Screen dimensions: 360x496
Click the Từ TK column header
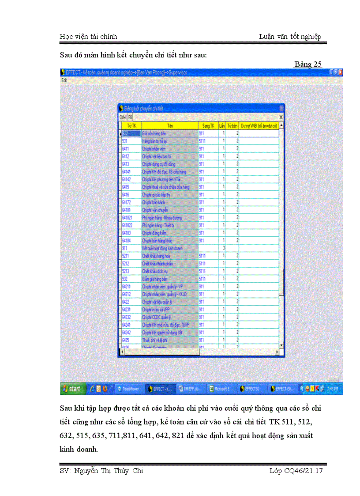click(x=131, y=126)
